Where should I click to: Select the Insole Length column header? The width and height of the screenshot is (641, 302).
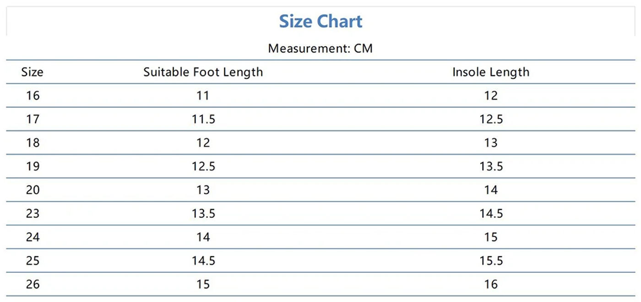(x=491, y=72)
